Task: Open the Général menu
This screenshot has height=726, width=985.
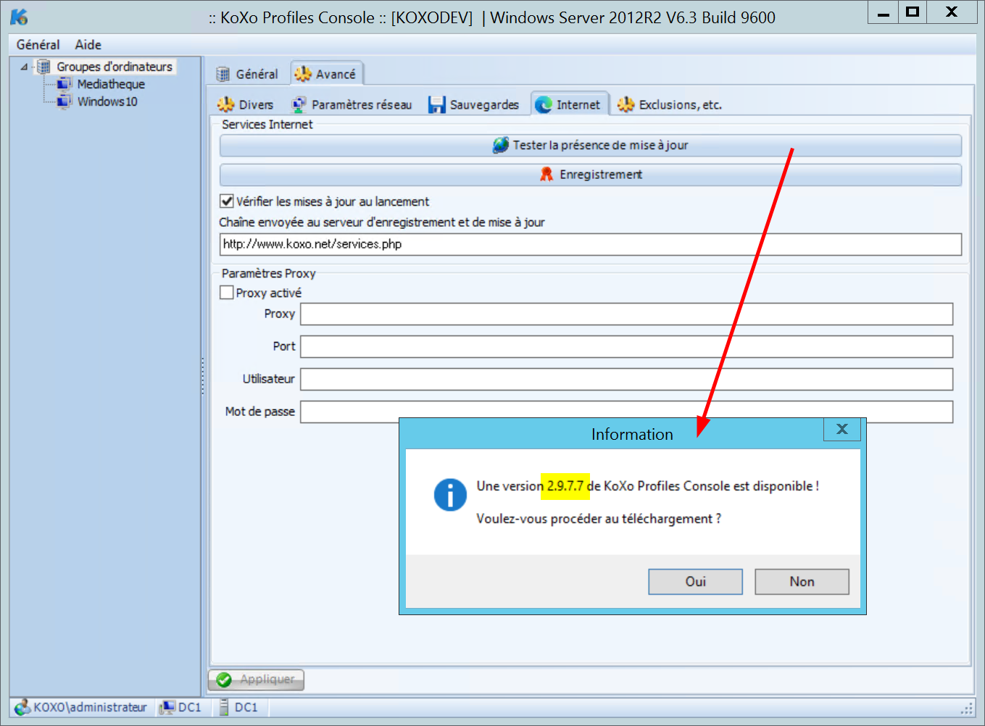Action: (38, 45)
